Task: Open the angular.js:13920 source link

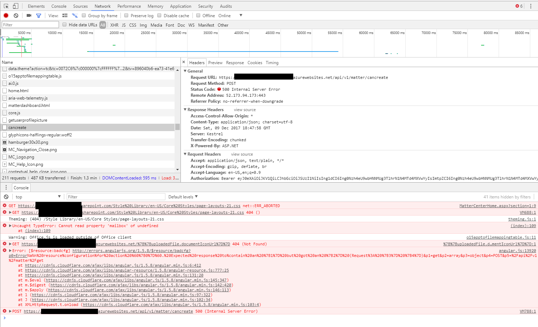Action: 517,251
